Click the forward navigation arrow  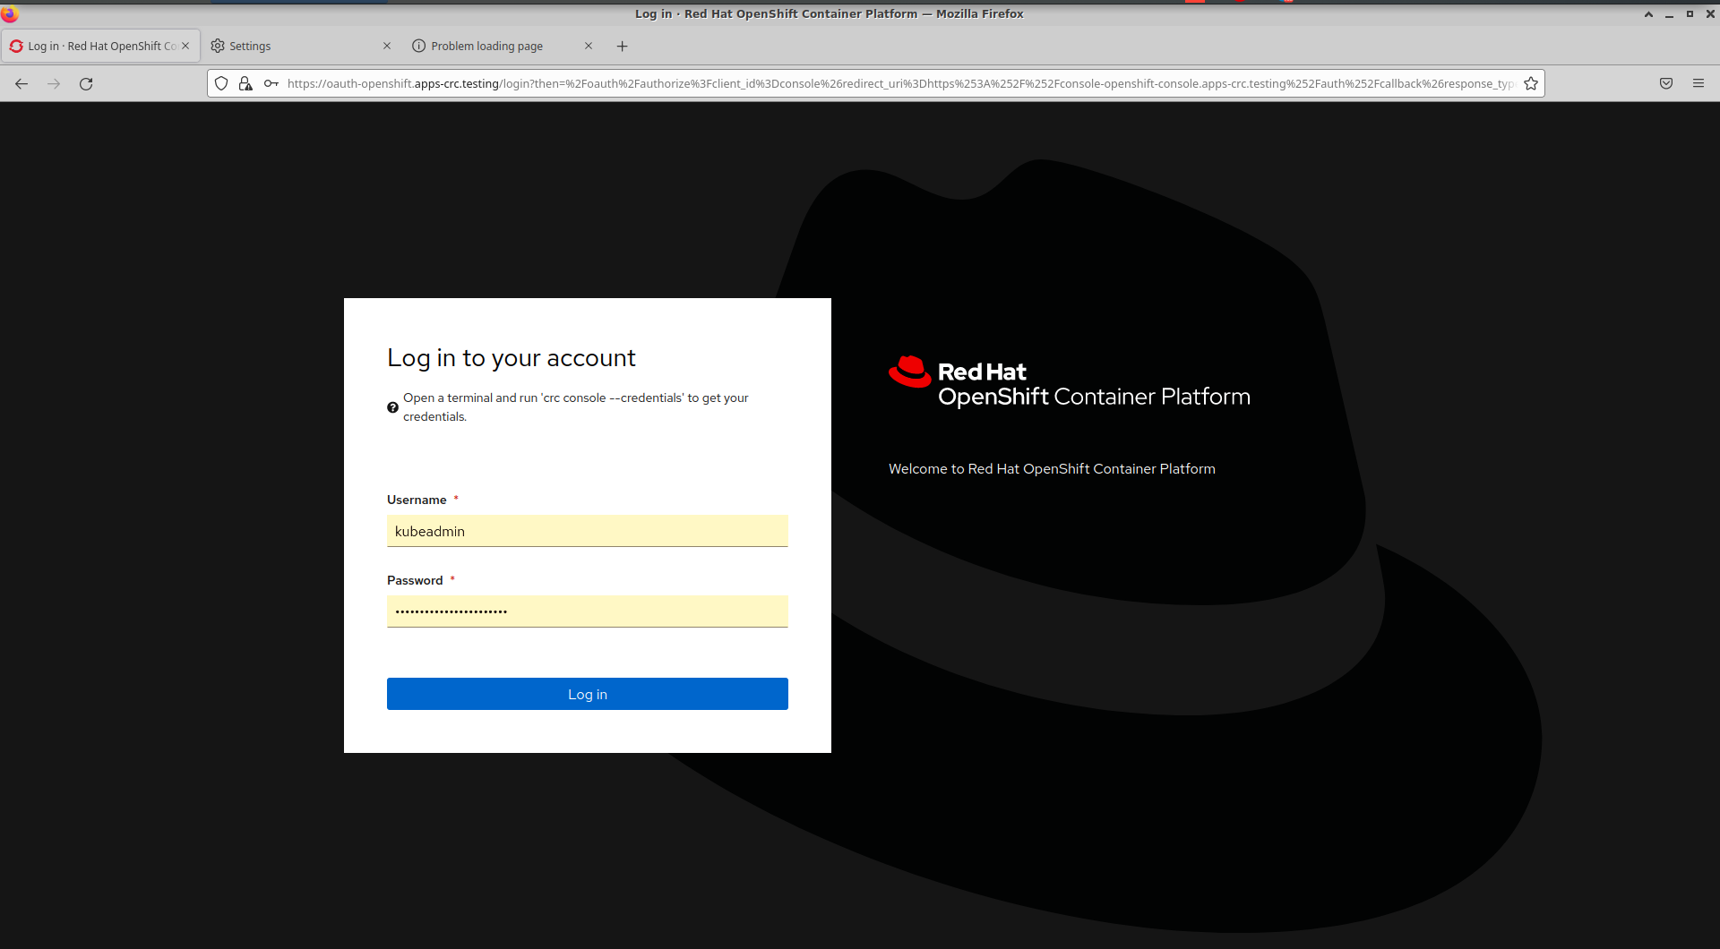click(54, 83)
